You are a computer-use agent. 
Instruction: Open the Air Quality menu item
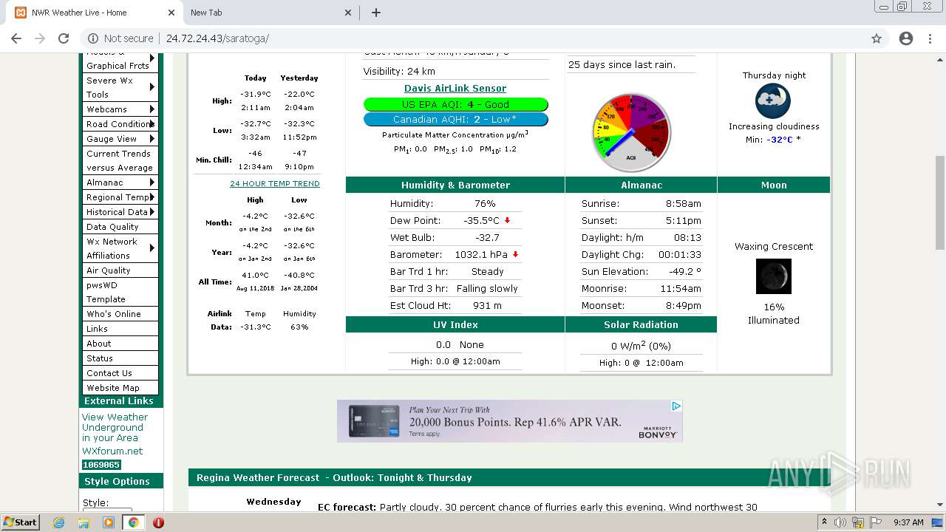pyautogui.click(x=120, y=270)
